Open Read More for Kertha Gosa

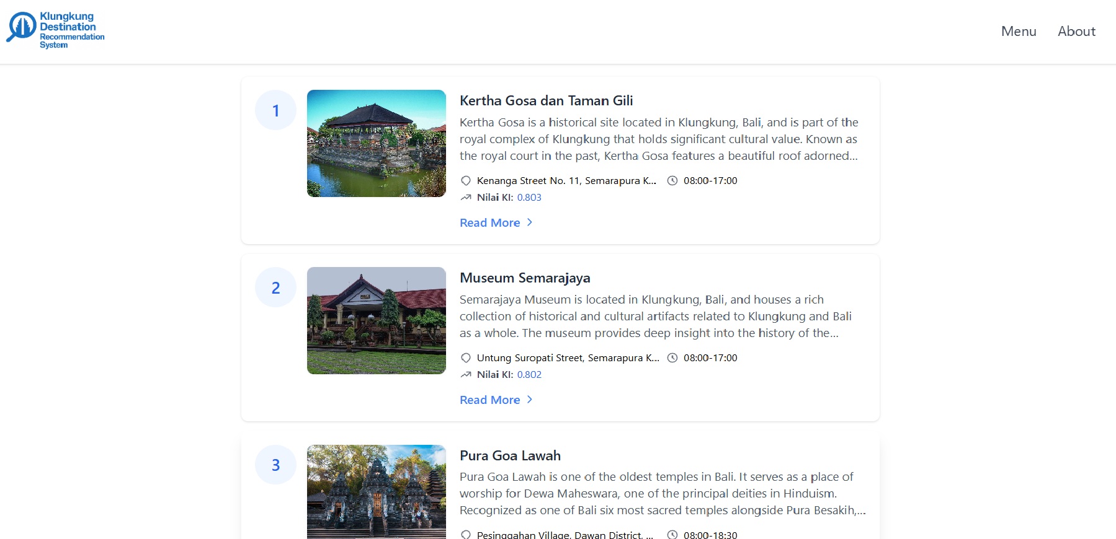[x=489, y=222]
